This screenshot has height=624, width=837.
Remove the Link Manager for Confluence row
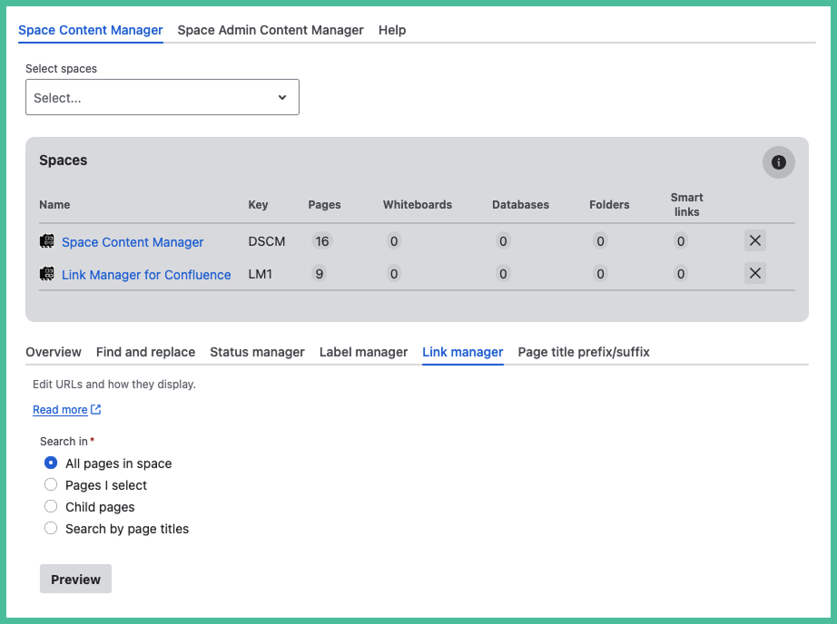click(754, 273)
